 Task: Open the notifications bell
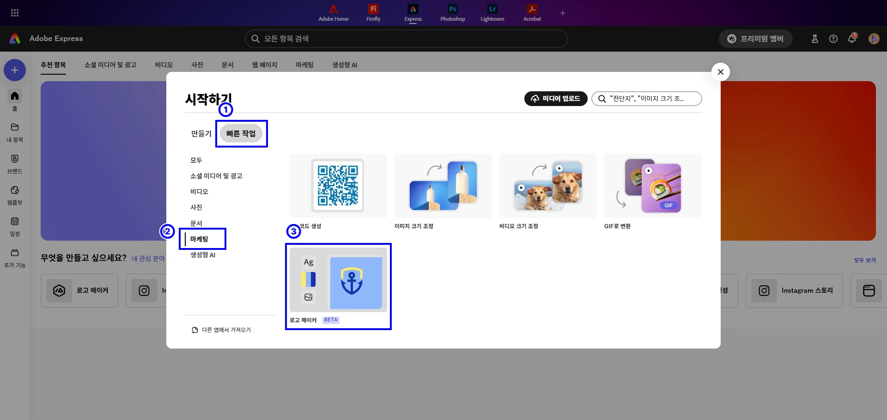tap(852, 38)
